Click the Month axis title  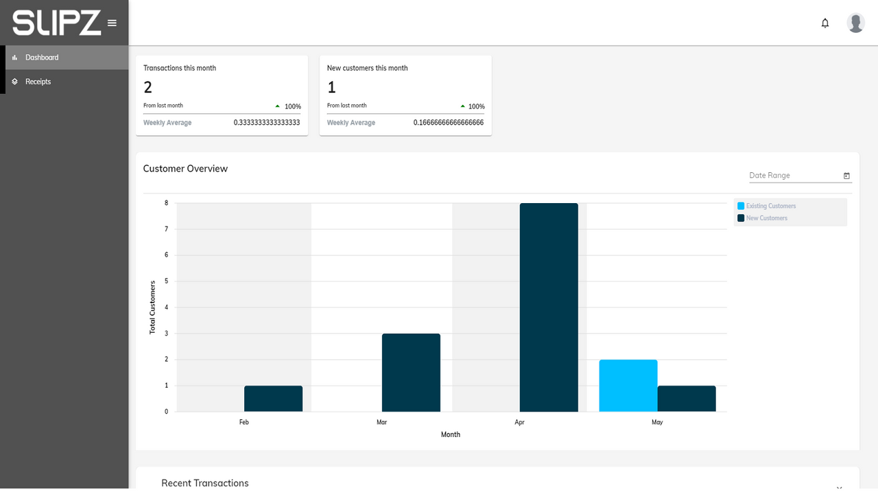click(451, 434)
